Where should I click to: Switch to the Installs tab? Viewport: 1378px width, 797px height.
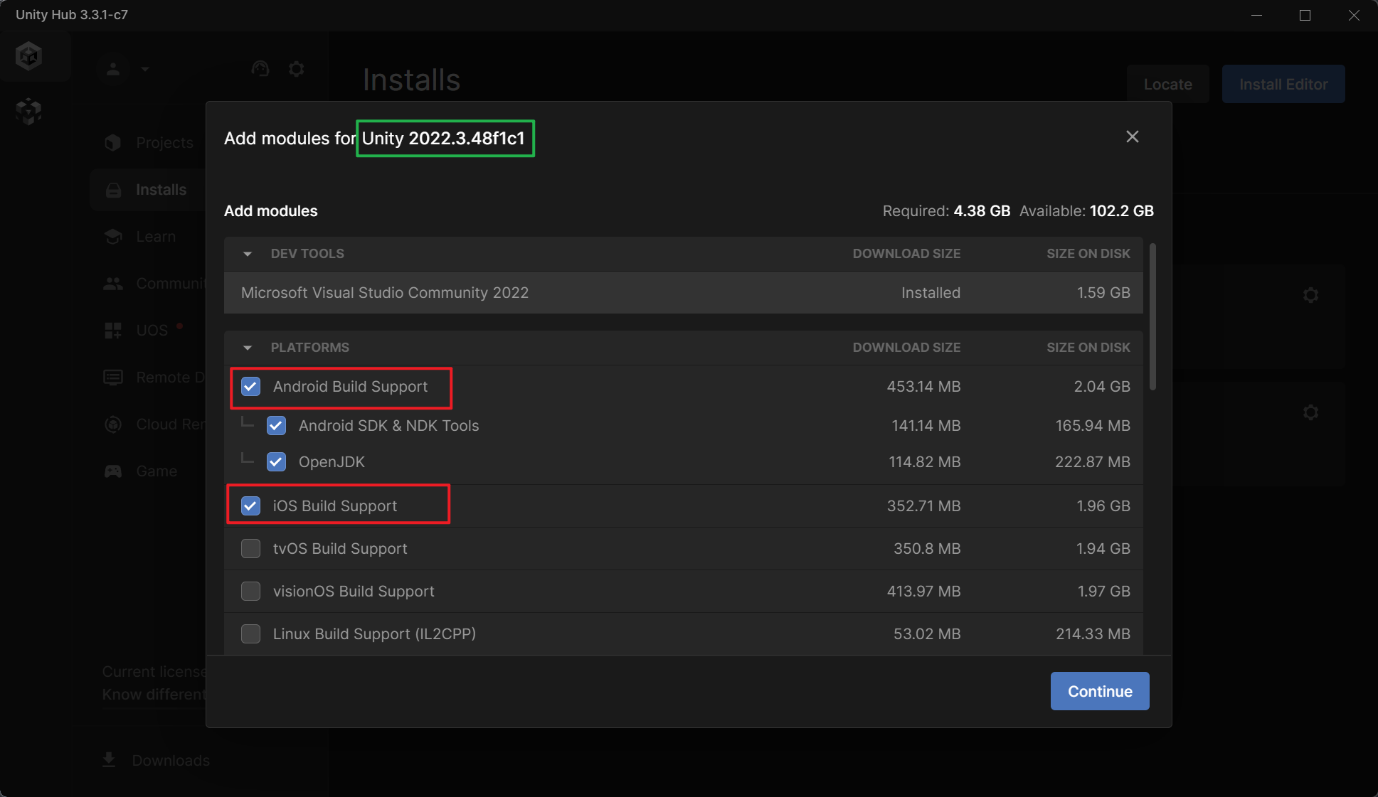click(x=161, y=190)
